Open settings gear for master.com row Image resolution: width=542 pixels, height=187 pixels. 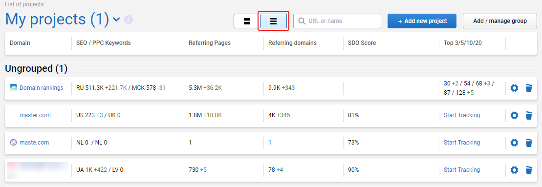pyautogui.click(x=514, y=115)
